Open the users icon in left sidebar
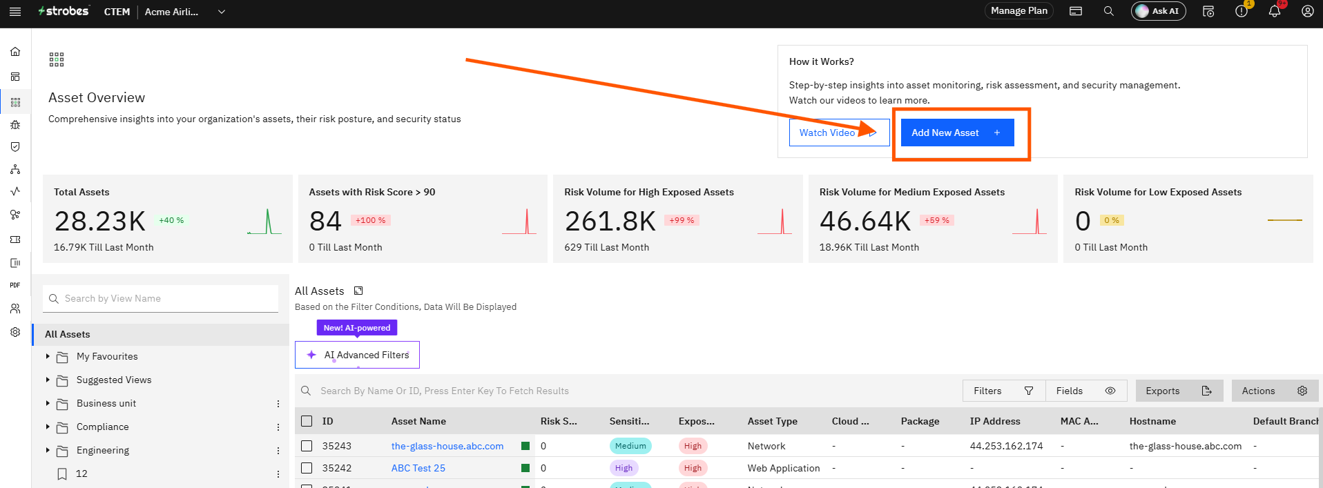The height and width of the screenshot is (488, 1323). point(15,309)
